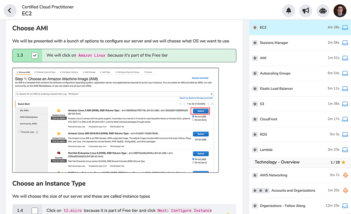Screen dimensions: 351x214
Task: Star the Autoscaling Groups lesson
Action: (255, 73)
